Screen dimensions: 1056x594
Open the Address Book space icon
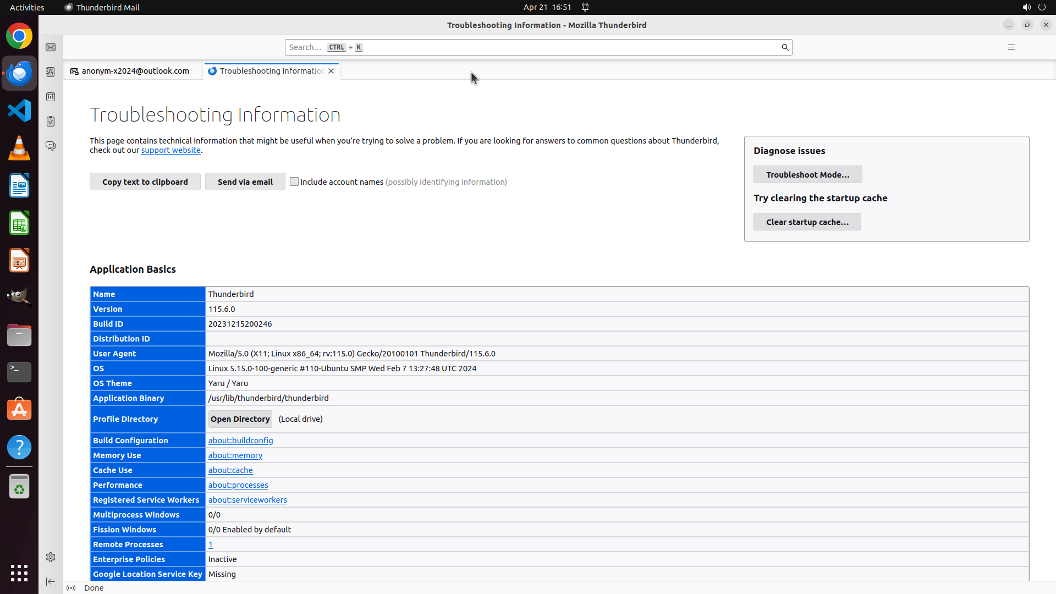[x=51, y=72]
